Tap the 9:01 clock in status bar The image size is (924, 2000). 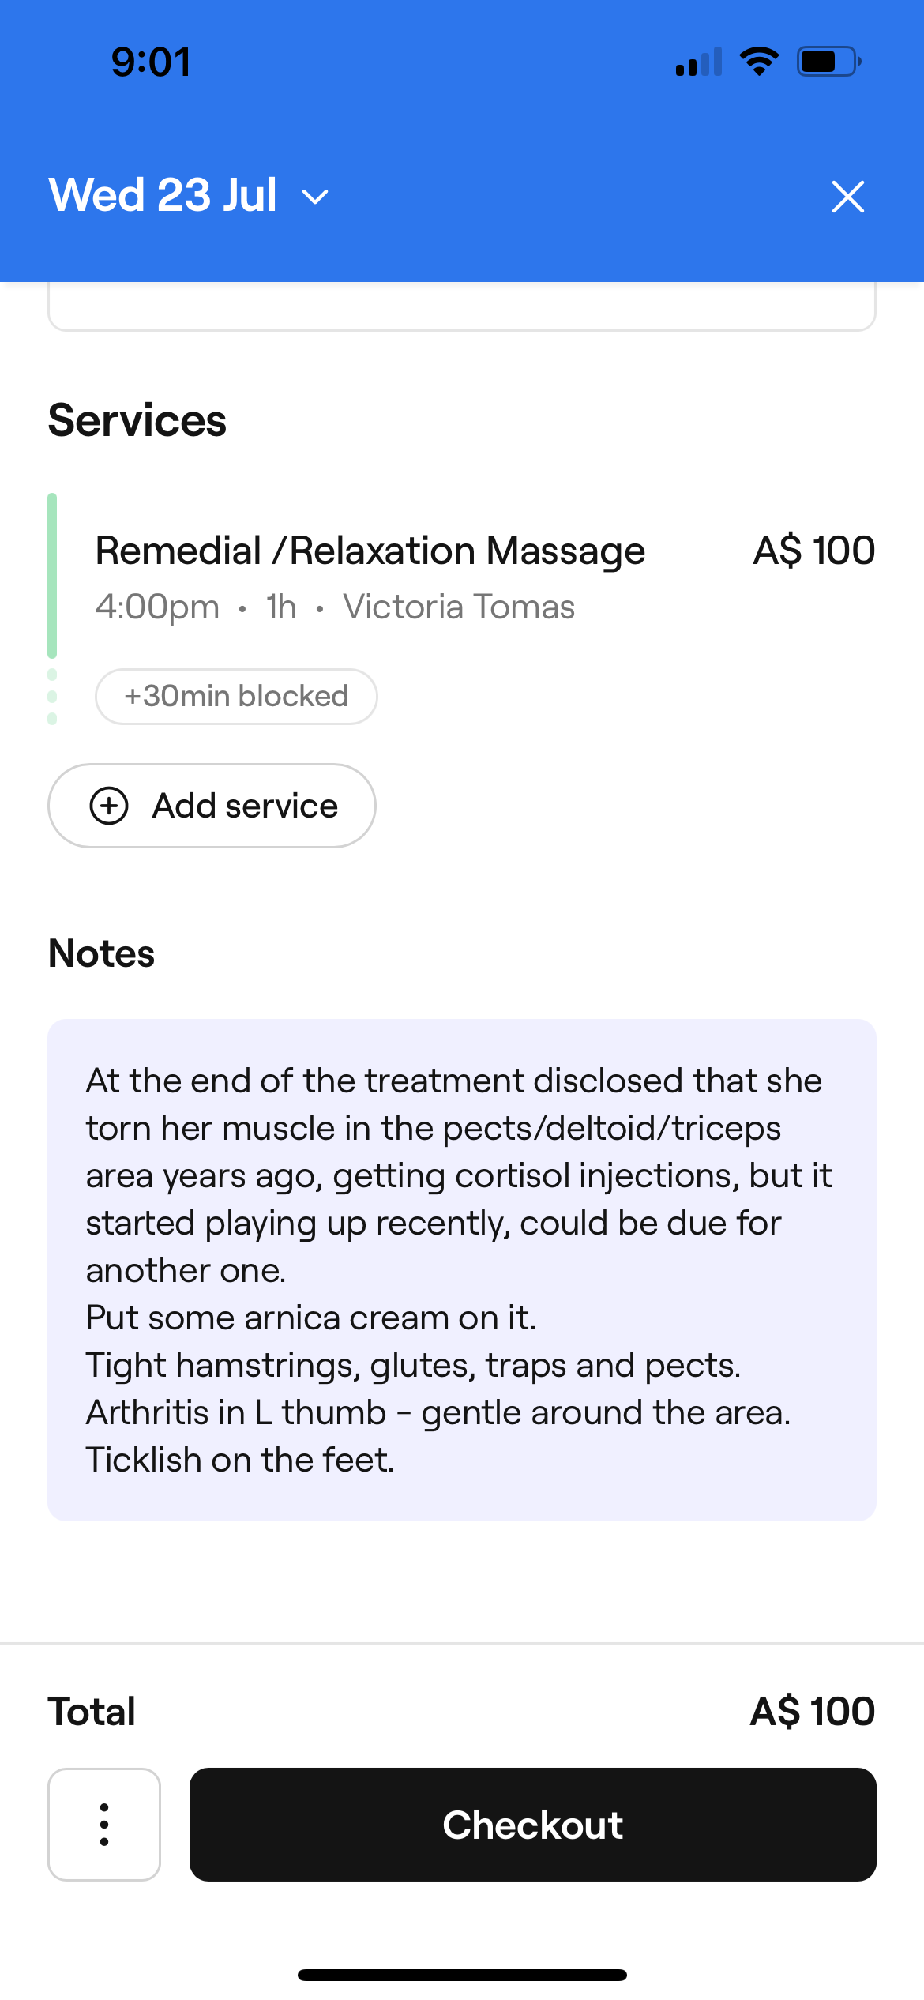151,62
